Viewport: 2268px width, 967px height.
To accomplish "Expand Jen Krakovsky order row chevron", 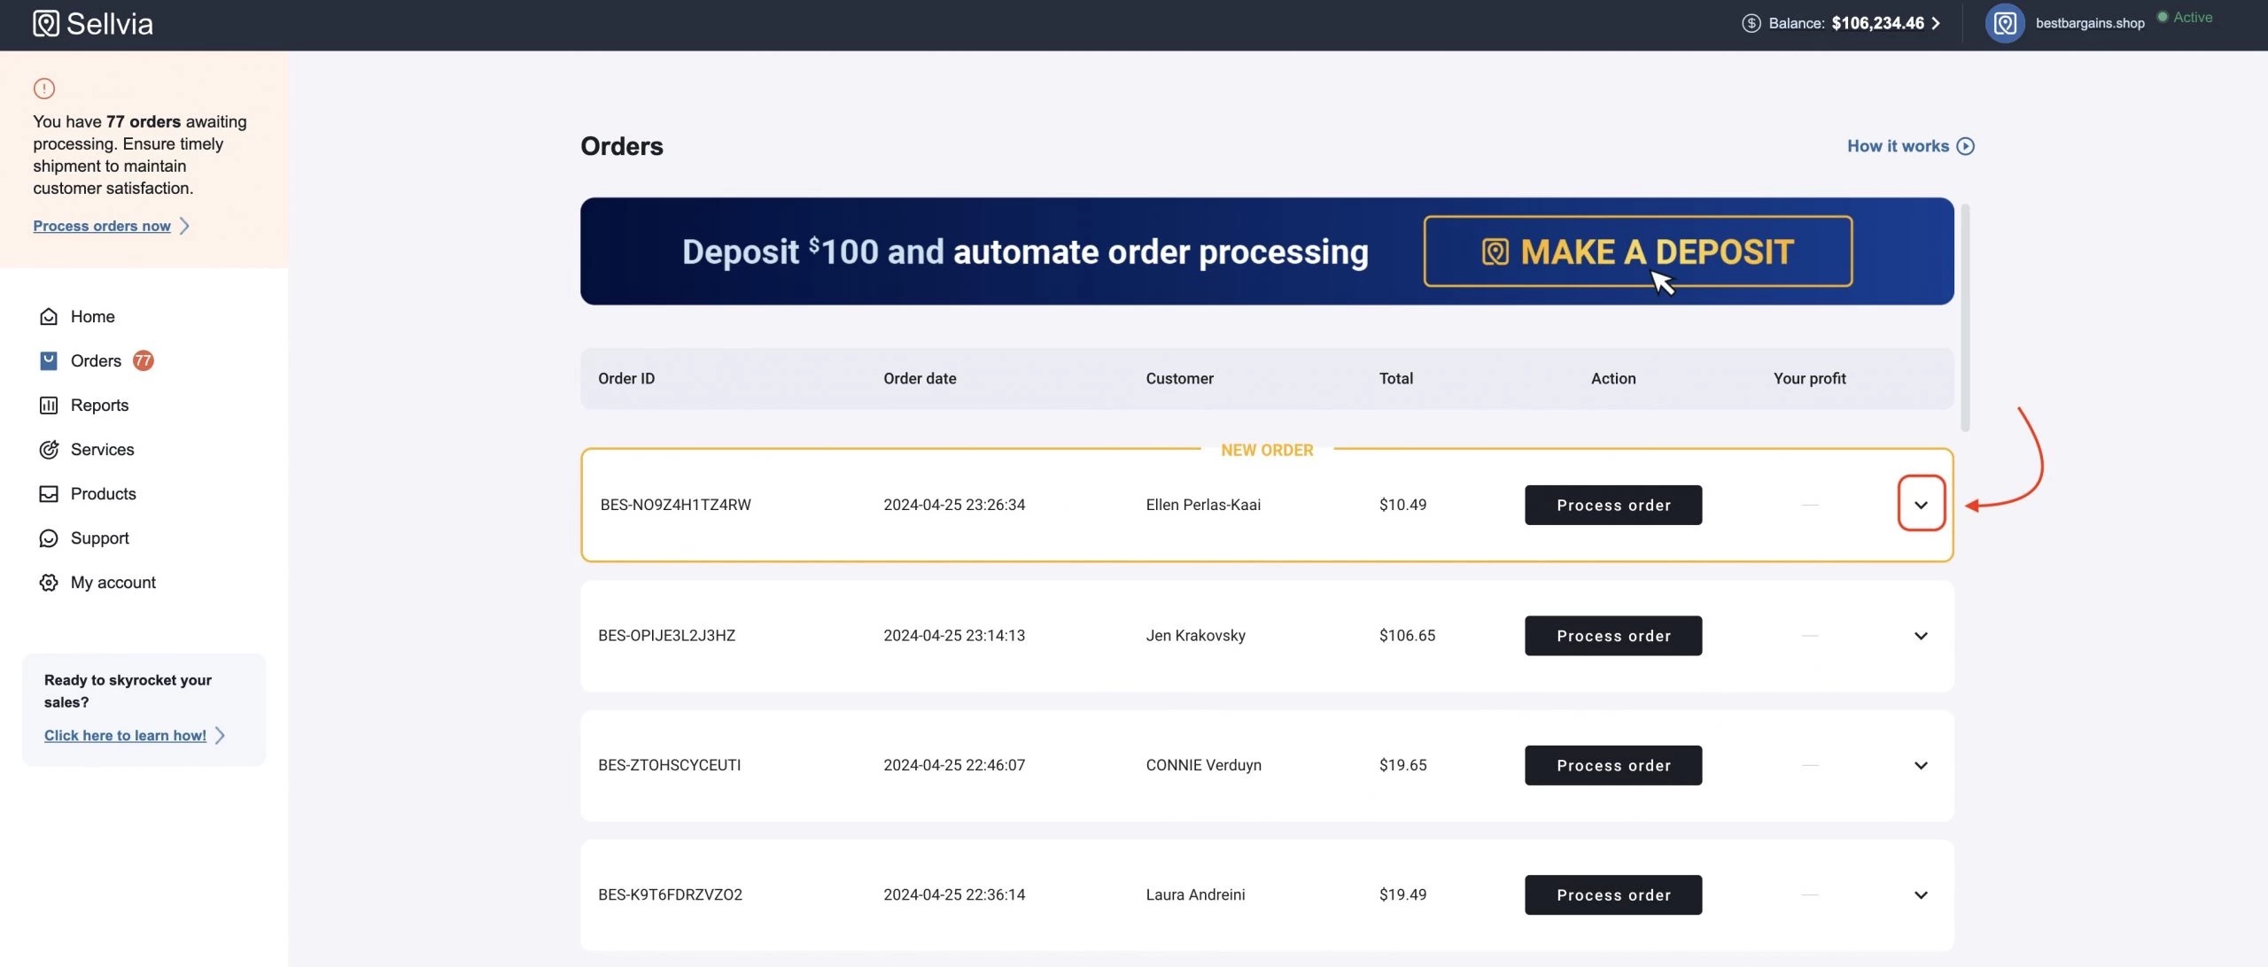I will coord(1920,636).
